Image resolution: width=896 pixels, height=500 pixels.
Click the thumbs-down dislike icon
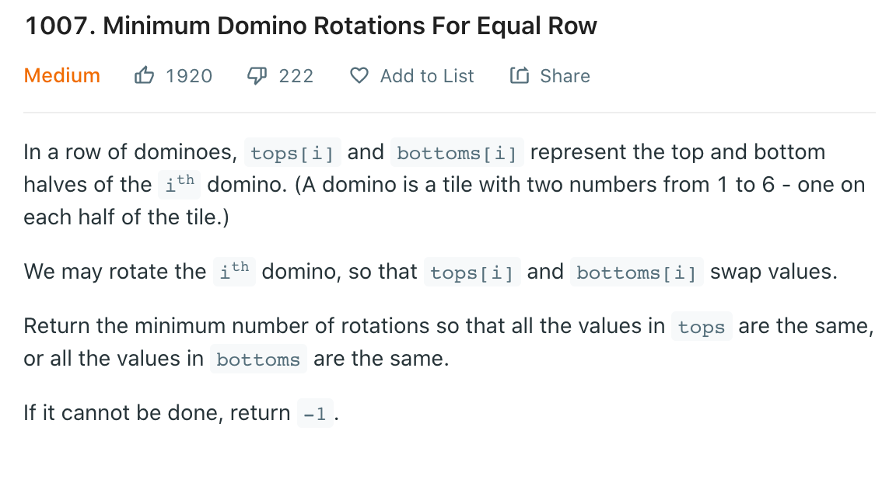click(x=257, y=75)
